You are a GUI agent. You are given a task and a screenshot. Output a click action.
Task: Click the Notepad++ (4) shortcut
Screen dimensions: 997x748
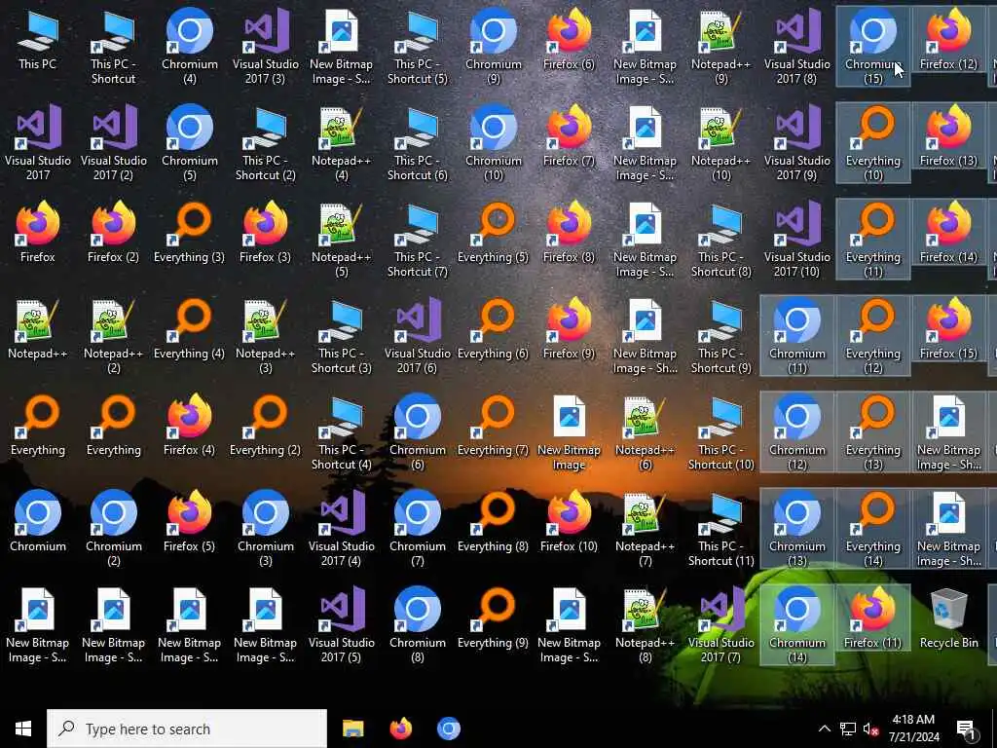point(342,144)
